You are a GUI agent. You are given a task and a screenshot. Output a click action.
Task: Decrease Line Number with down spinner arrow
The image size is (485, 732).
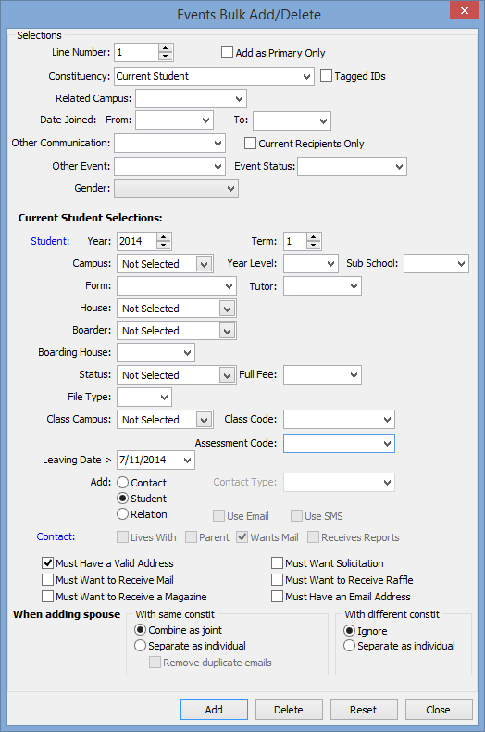tap(165, 56)
